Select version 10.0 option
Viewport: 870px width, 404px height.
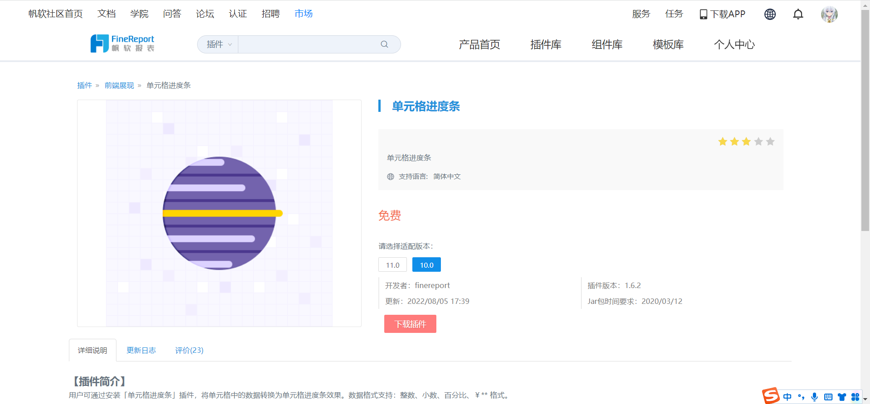426,265
